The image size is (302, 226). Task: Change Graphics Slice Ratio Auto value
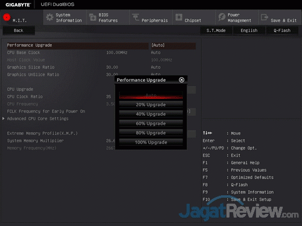click(x=156, y=67)
